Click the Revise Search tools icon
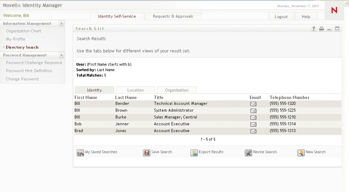 coord(248,153)
